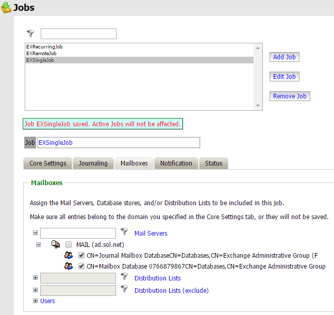Click the CN=Mailbox Database 0766879867 entry text
The height and width of the screenshot is (315, 334).
(206, 267)
